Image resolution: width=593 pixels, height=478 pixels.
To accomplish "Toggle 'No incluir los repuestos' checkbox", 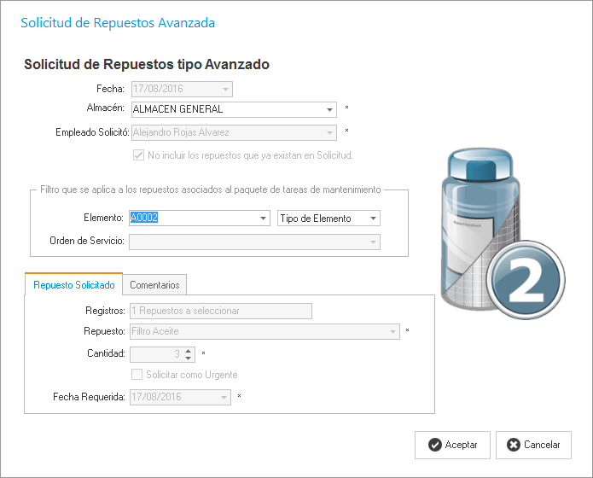I will [x=138, y=155].
